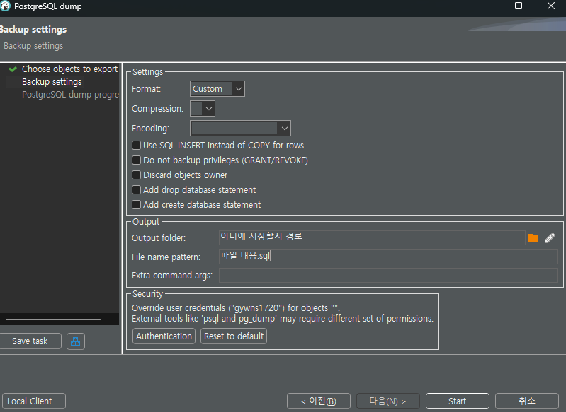The height and width of the screenshot is (412, 566).
Task: Click the 다음(N) next button
Action: 388,401
